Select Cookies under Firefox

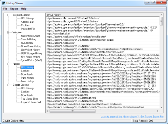[x=25, y=71]
